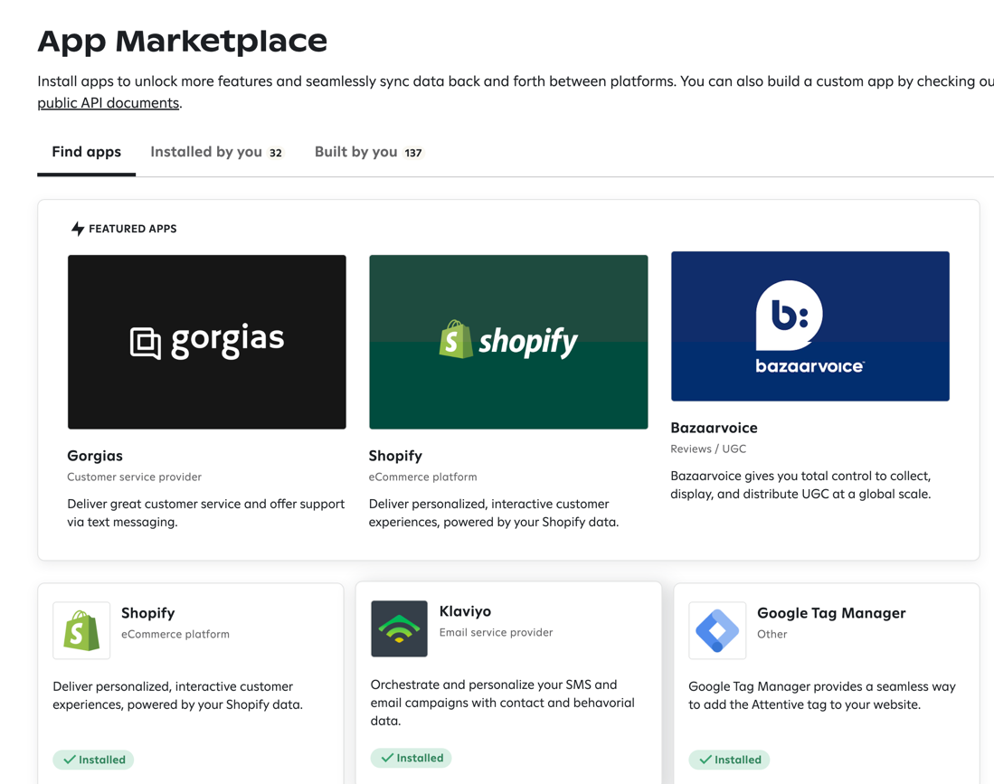
Task: Open the Bazaarvoice featured app banner
Action: tap(810, 326)
